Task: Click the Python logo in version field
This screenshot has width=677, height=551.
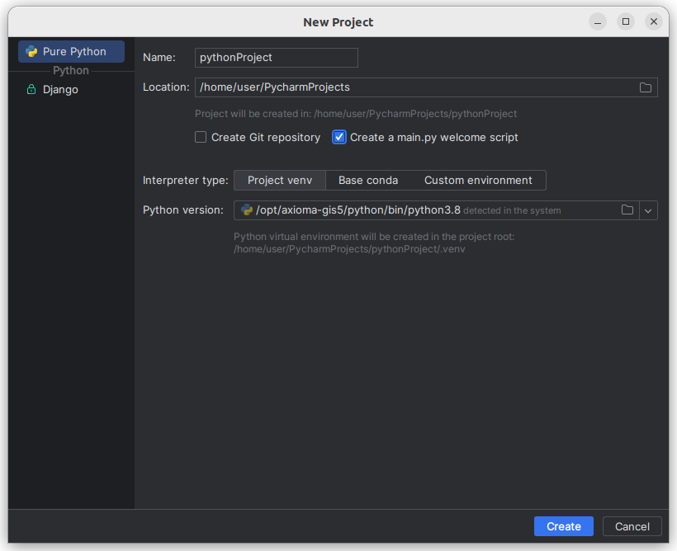Action: 246,210
